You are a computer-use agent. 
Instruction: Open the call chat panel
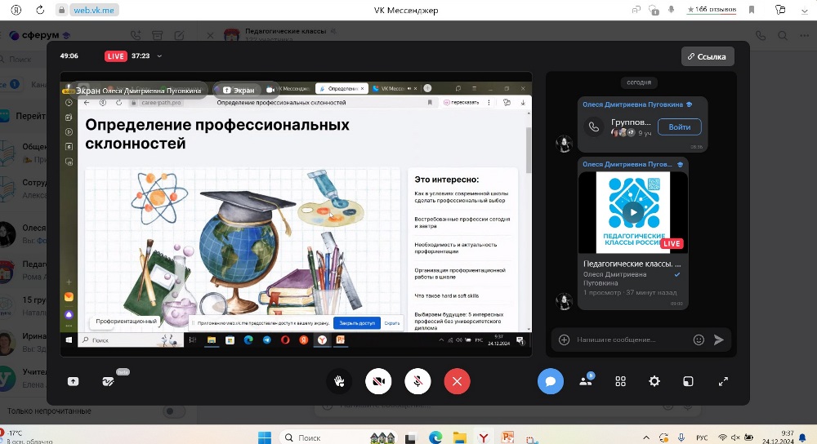click(551, 381)
